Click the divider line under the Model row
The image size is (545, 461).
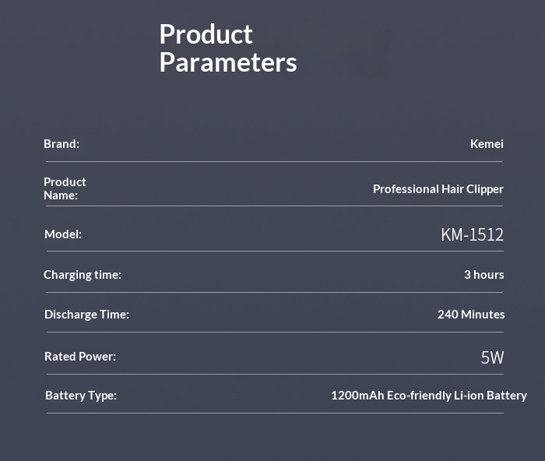(x=274, y=252)
